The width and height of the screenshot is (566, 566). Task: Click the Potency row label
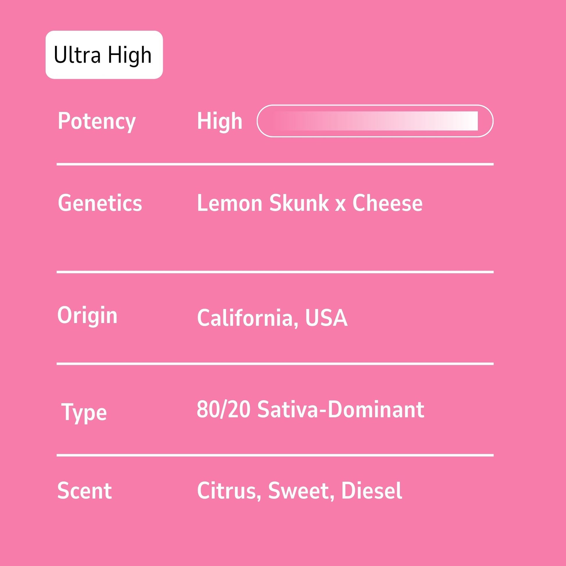(97, 121)
